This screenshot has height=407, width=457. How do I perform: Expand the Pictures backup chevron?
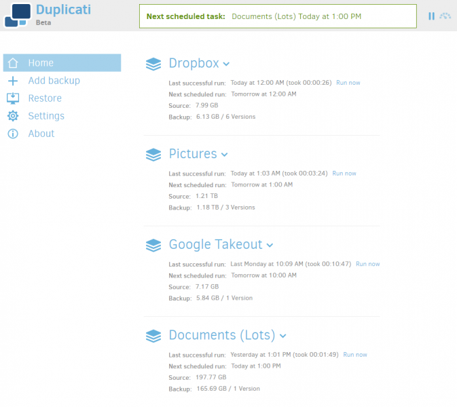(x=224, y=155)
